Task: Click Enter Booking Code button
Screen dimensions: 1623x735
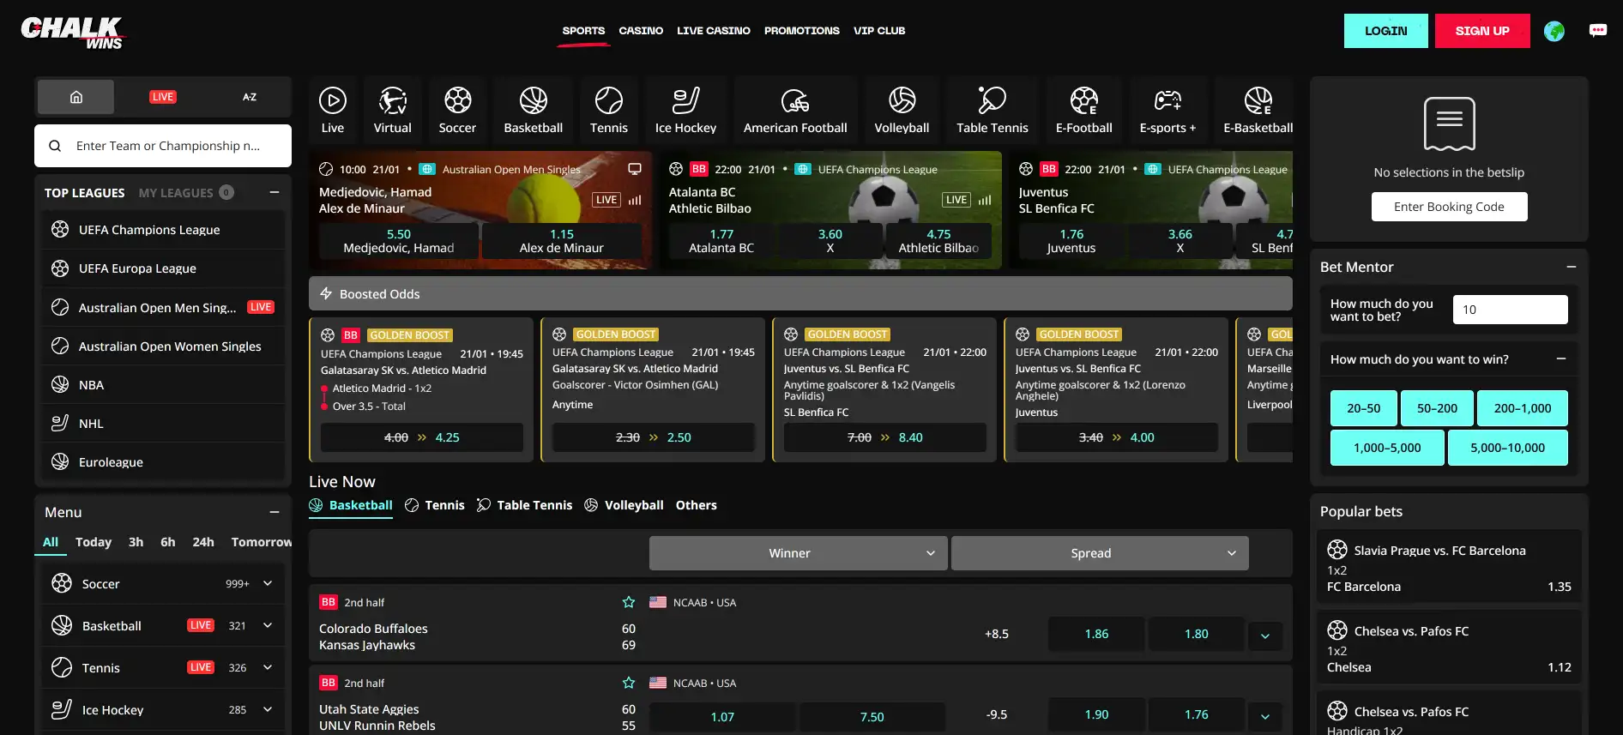Action: 1449,207
